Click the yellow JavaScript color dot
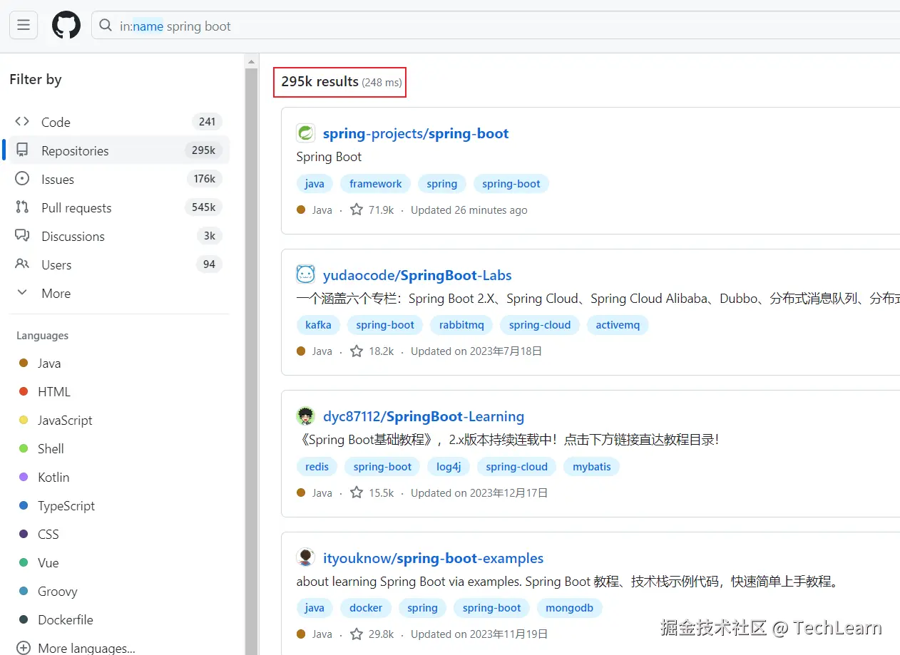This screenshot has width=900, height=655. click(x=24, y=420)
